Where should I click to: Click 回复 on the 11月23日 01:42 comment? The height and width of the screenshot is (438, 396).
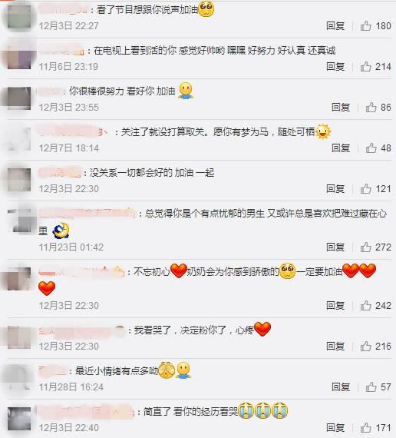(335, 247)
